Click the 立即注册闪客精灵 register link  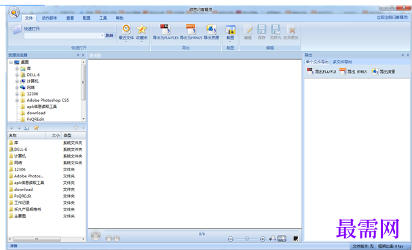tap(392, 18)
